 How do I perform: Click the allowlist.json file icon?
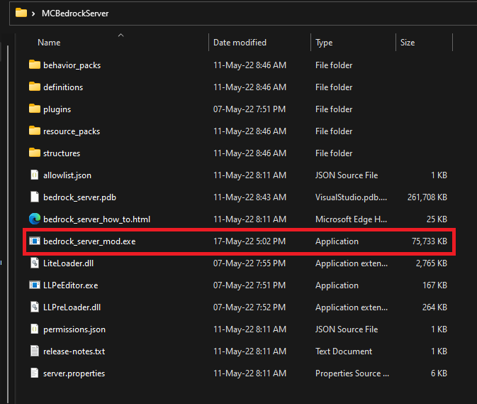(x=35, y=175)
